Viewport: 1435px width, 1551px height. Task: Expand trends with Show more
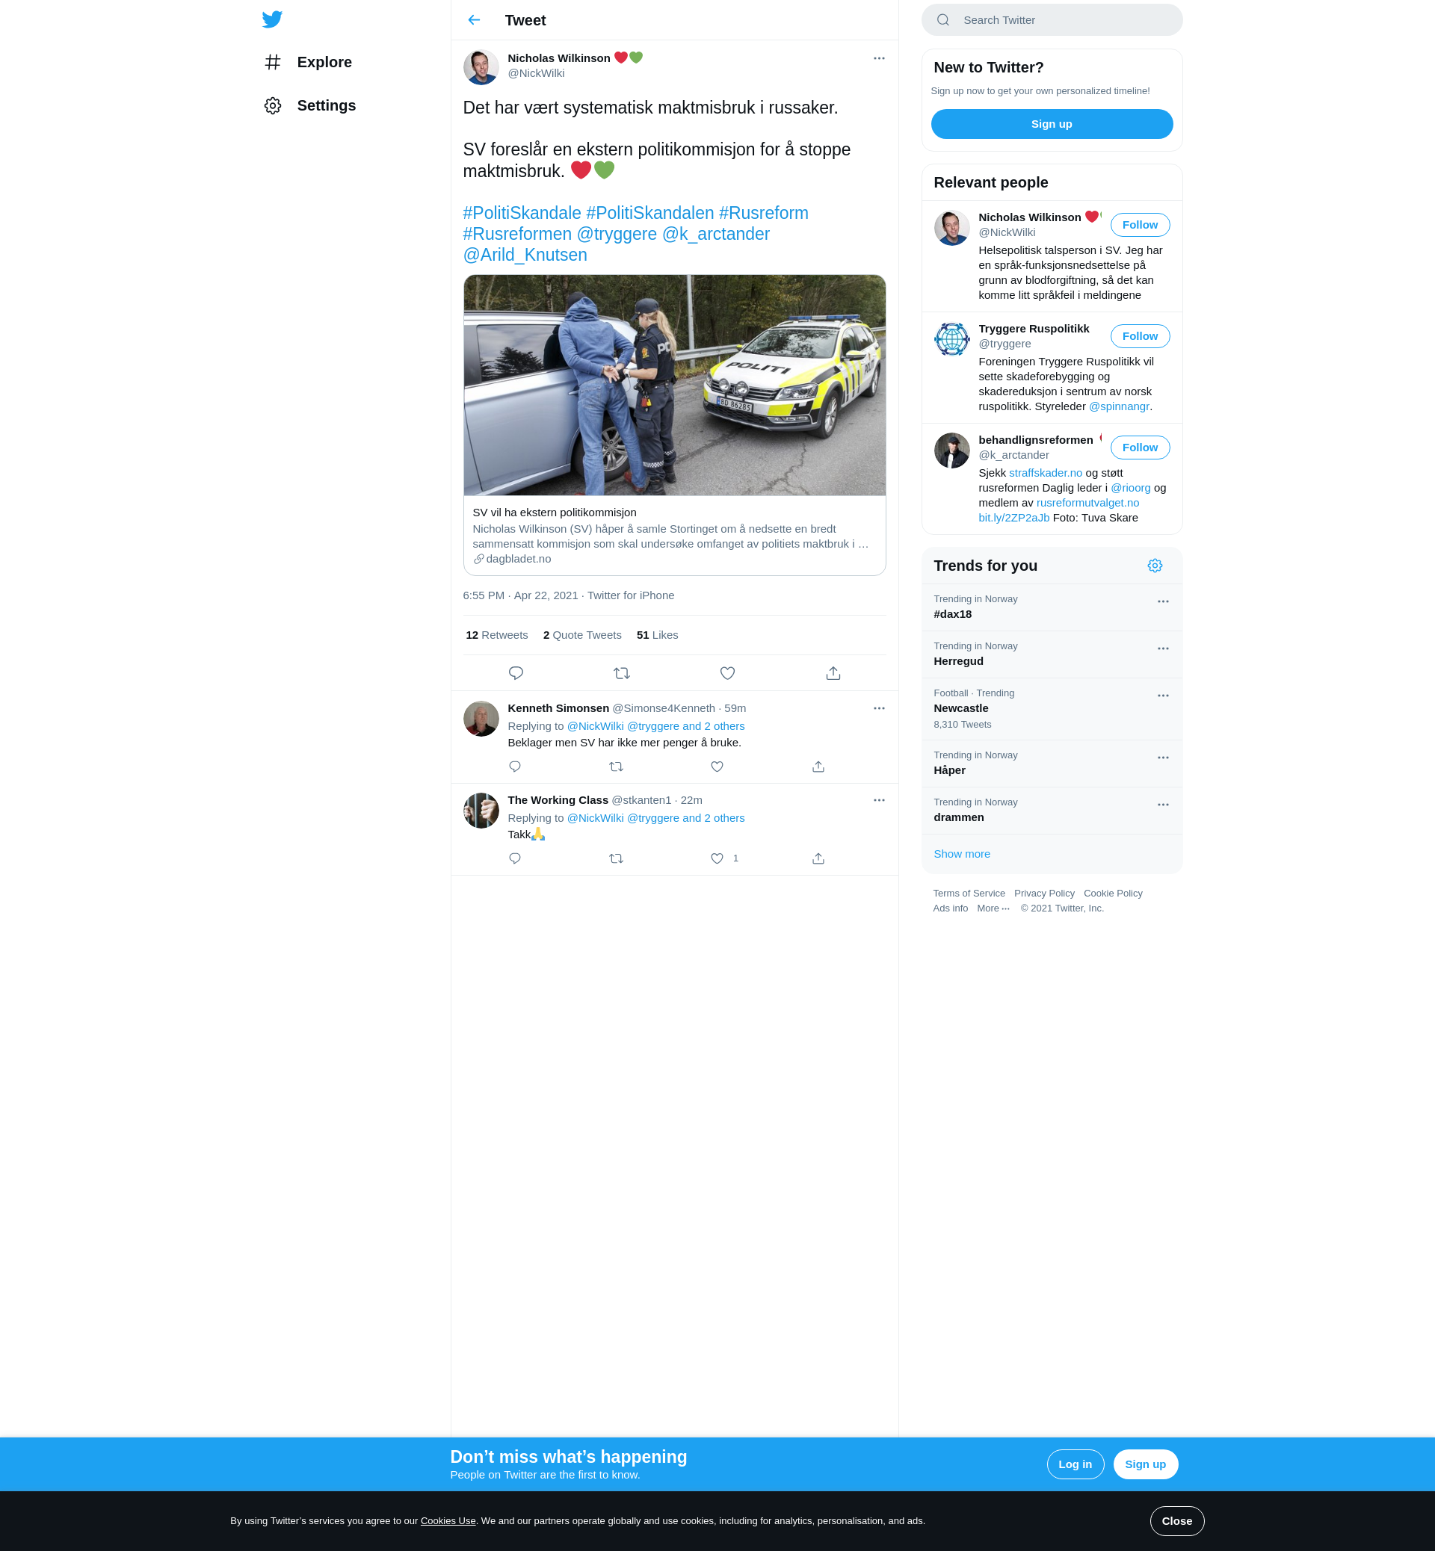pos(961,854)
